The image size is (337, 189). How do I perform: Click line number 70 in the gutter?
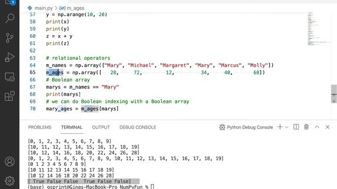pos(33,109)
